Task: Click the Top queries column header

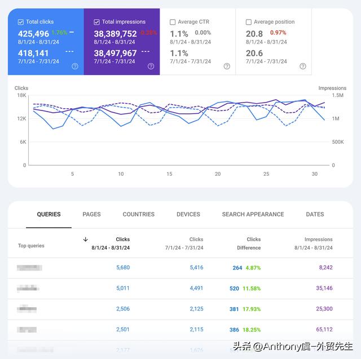Action: click(x=31, y=246)
